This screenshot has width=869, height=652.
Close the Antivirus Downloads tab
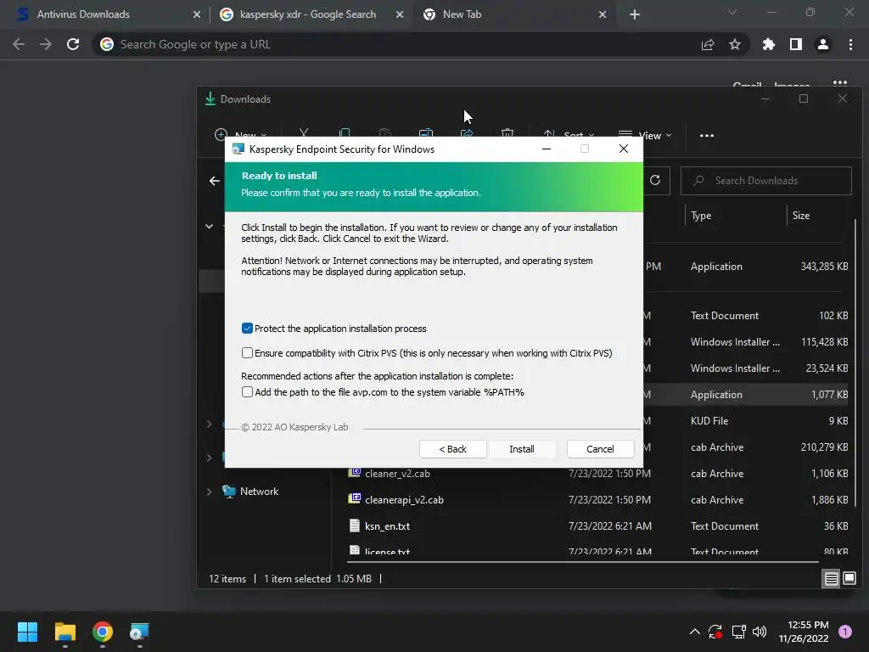(x=196, y=15)
